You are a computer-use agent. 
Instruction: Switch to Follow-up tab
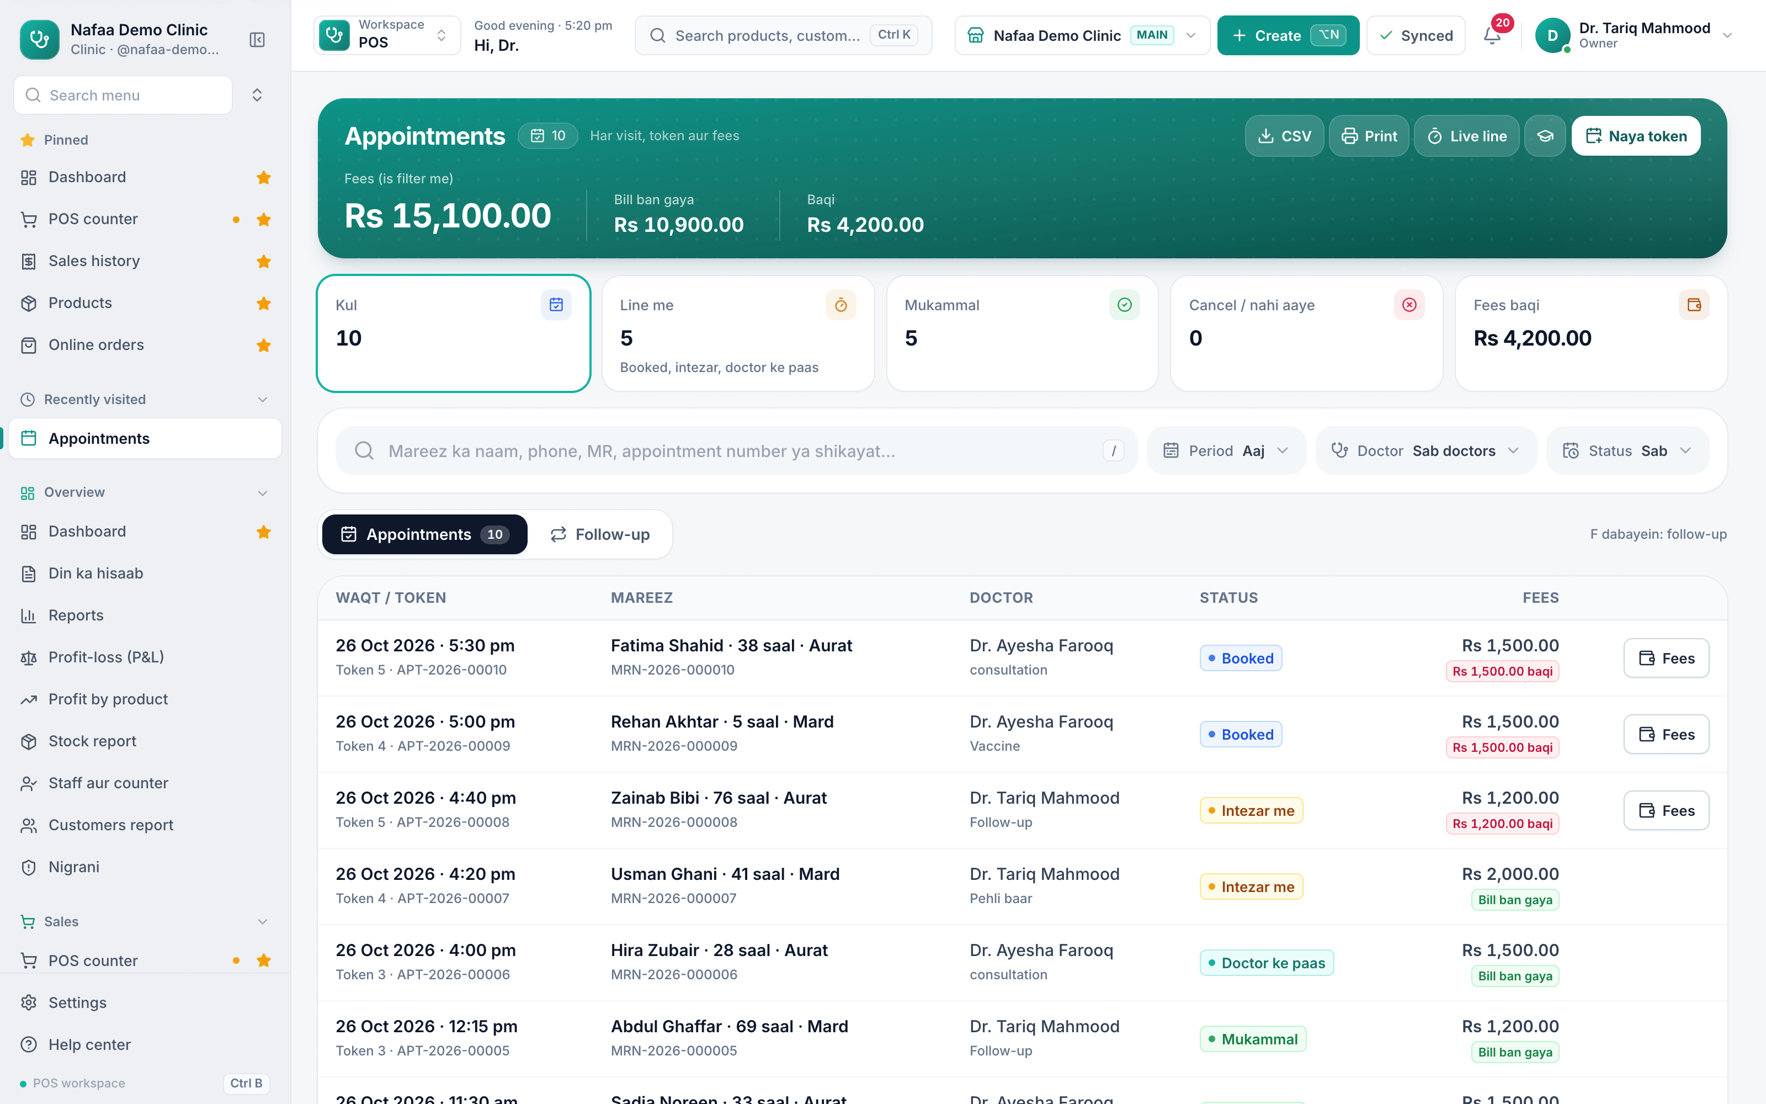tap(600, 534)
